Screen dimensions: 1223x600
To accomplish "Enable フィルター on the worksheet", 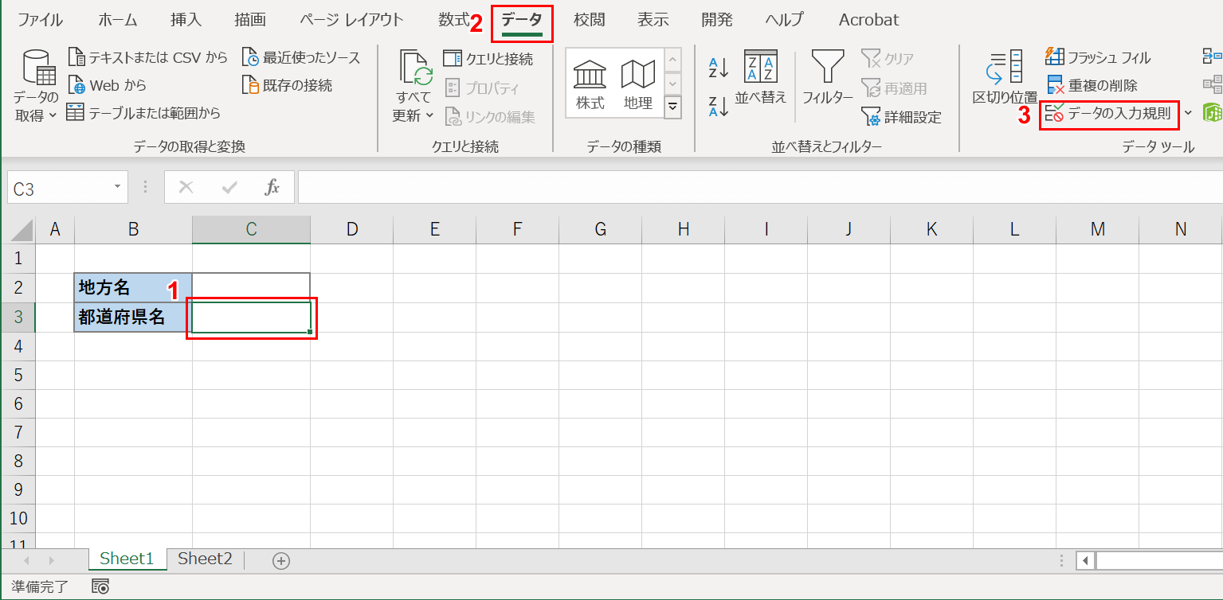I will pyautogui.click(x=827, y=78).
